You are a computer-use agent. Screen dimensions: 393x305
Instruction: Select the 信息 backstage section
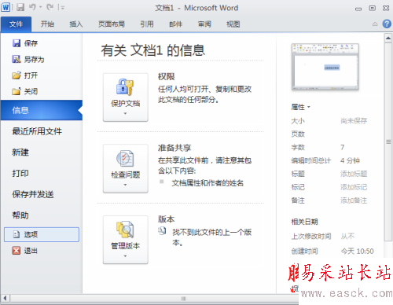click(x=42, y=110)
